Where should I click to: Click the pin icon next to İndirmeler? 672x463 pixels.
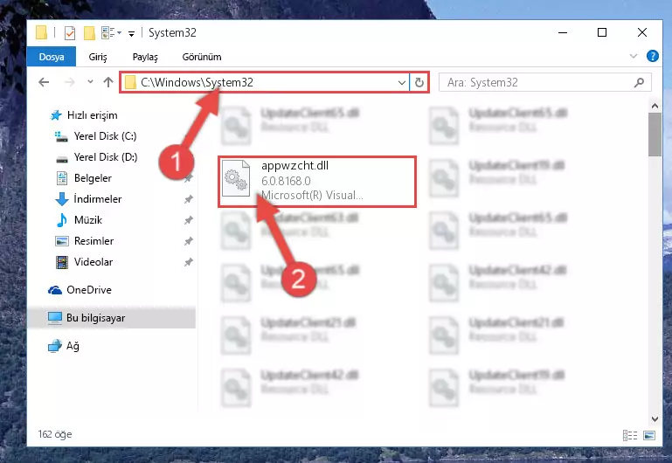coord(188,199)
